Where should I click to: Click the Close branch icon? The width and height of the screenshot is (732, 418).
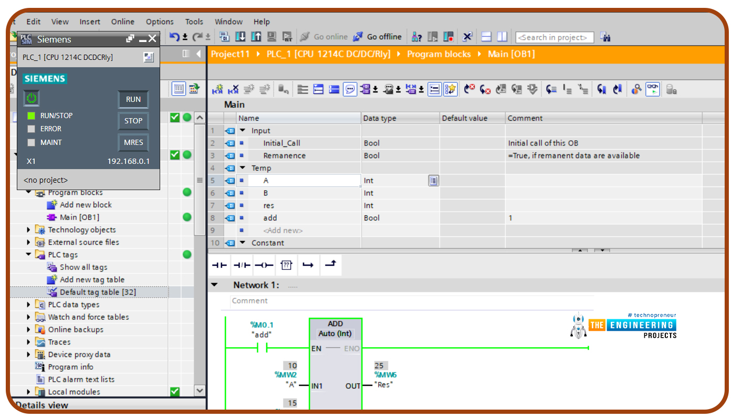330,265
